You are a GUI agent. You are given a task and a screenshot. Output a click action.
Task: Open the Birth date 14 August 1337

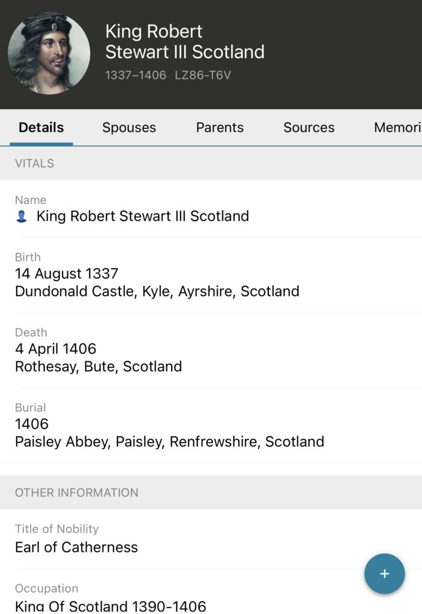tap(67, 274)
